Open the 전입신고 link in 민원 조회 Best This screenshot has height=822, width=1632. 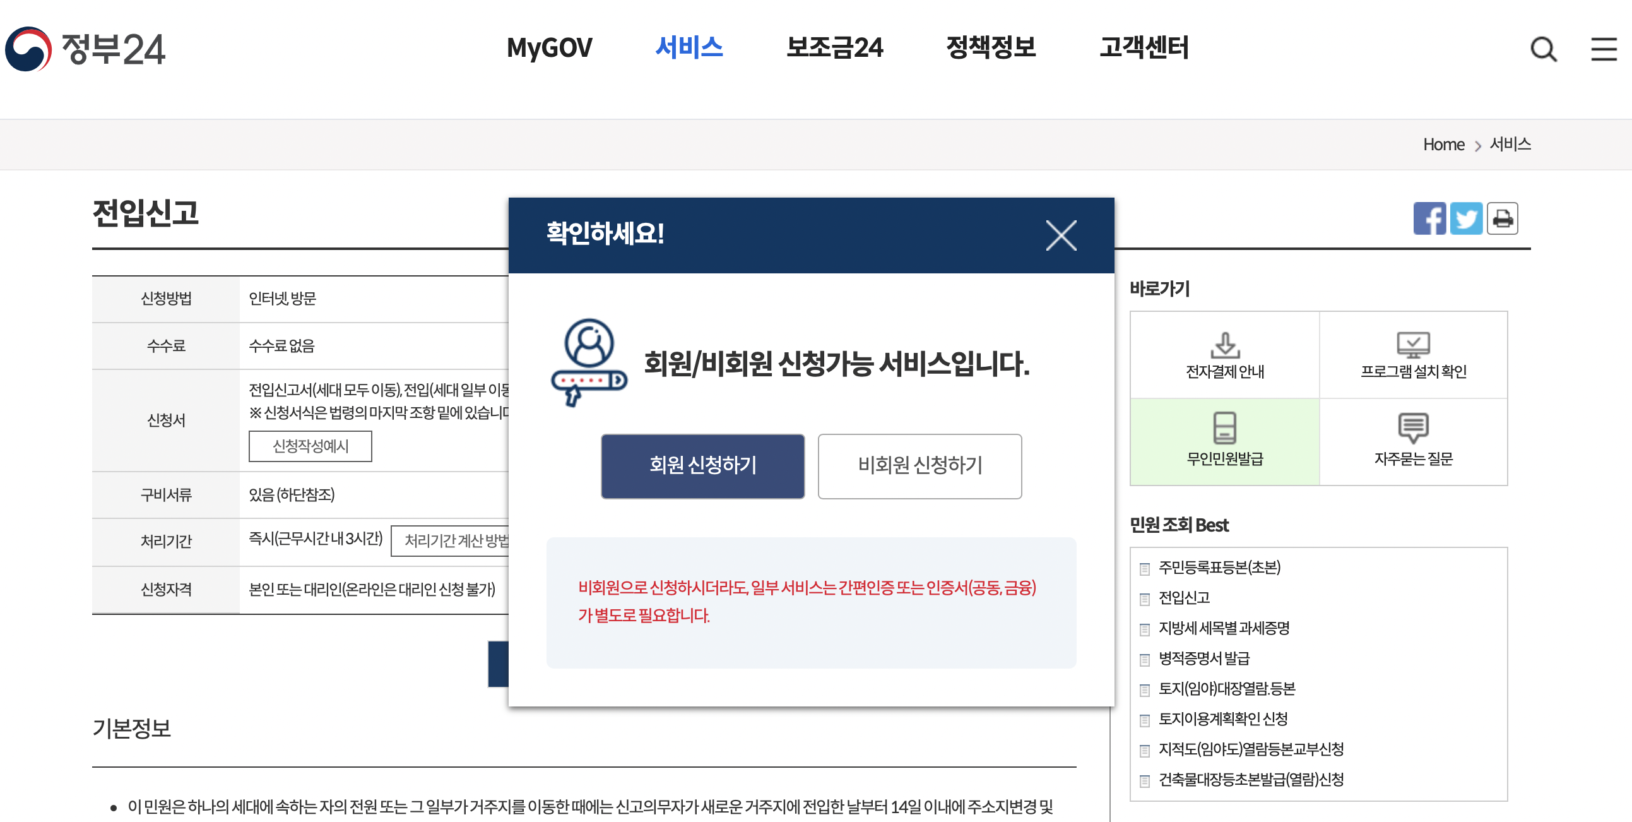pos(1186,598)
